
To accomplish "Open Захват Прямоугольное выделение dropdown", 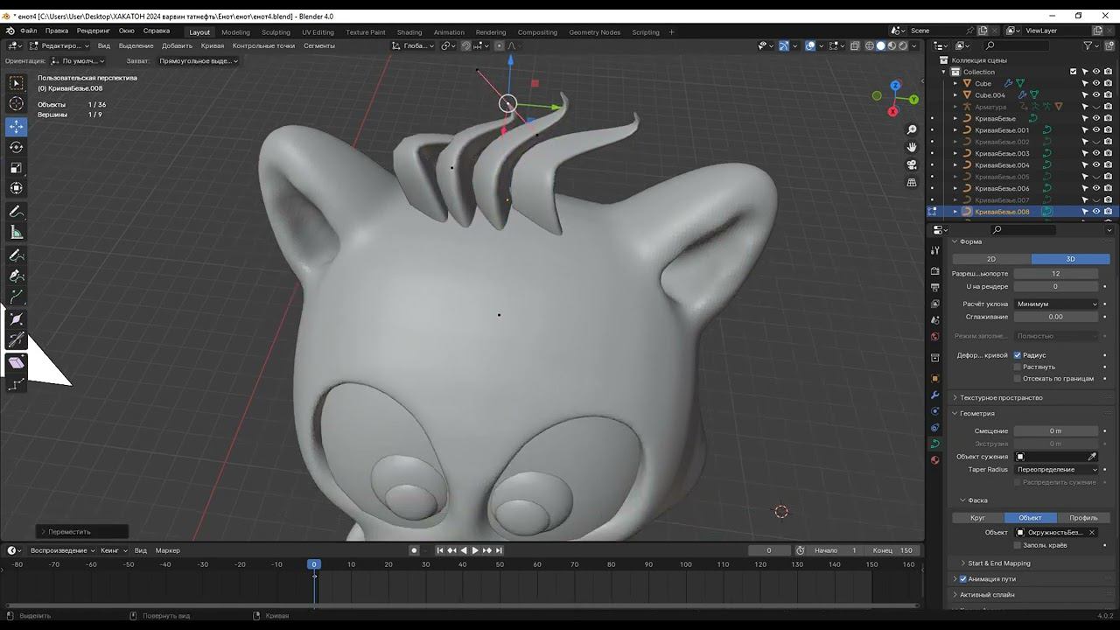I will (198, 61).
